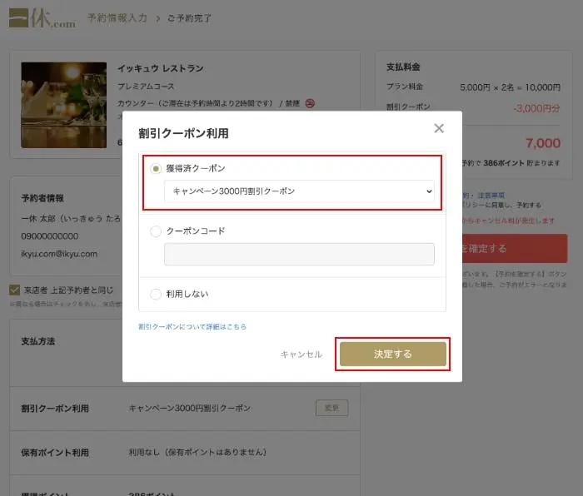583x496 pixels.
Task: Click the no-smoking 禁煙 icon
Action: 310,103
